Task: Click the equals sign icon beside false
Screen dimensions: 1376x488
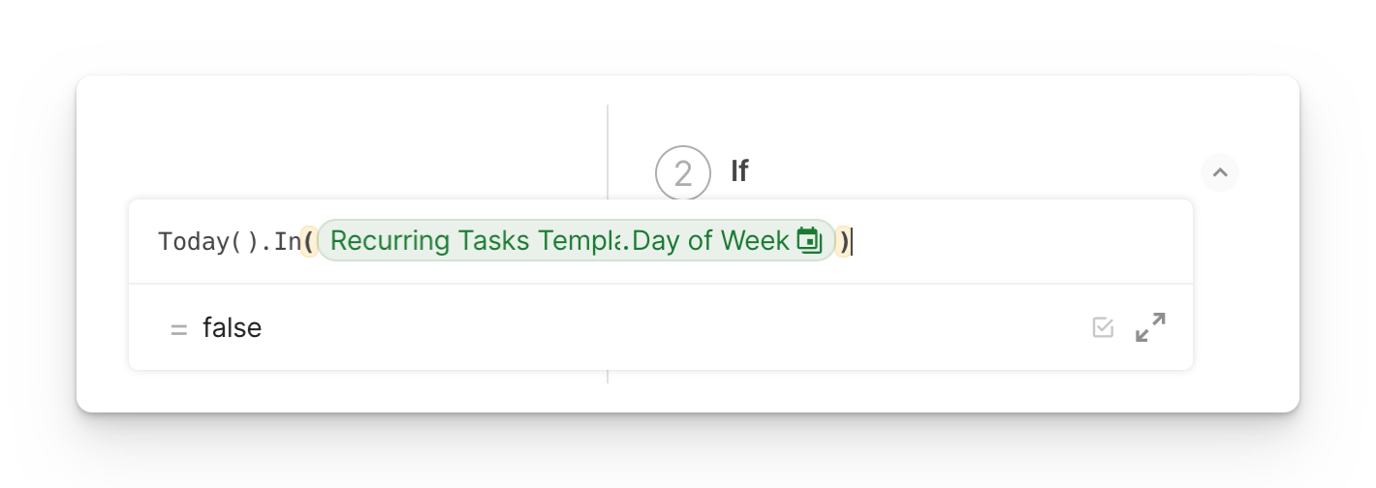Action: [x=178, y=329]
